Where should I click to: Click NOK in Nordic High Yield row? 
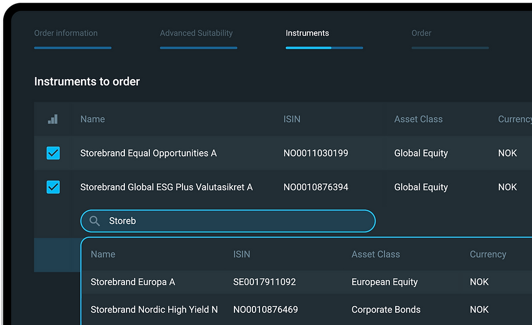click(479, 310)
